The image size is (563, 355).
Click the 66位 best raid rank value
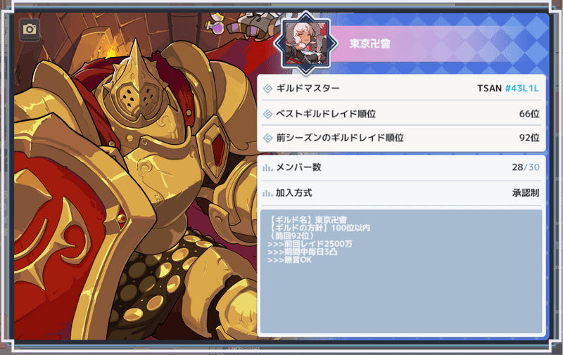pyautogui.click(x=529, y=114)
